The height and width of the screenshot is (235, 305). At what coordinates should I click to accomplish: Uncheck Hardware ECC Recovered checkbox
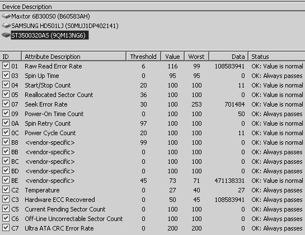[x=6, y=199]
